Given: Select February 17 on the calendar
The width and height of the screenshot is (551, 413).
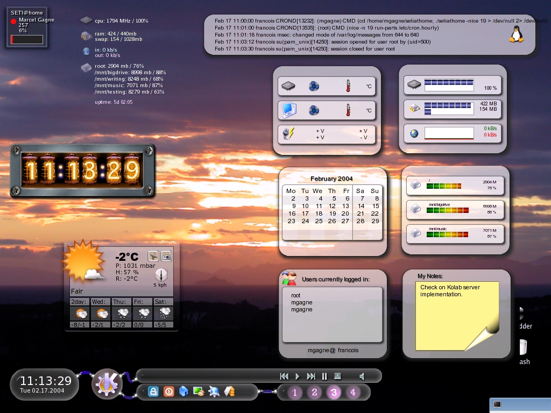Looking at the screenshot, I should [x=305, y=213].
